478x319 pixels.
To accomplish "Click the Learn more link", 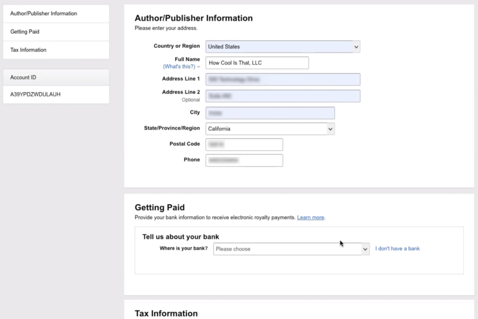I will pyautogui.click(x=310, y=217).
